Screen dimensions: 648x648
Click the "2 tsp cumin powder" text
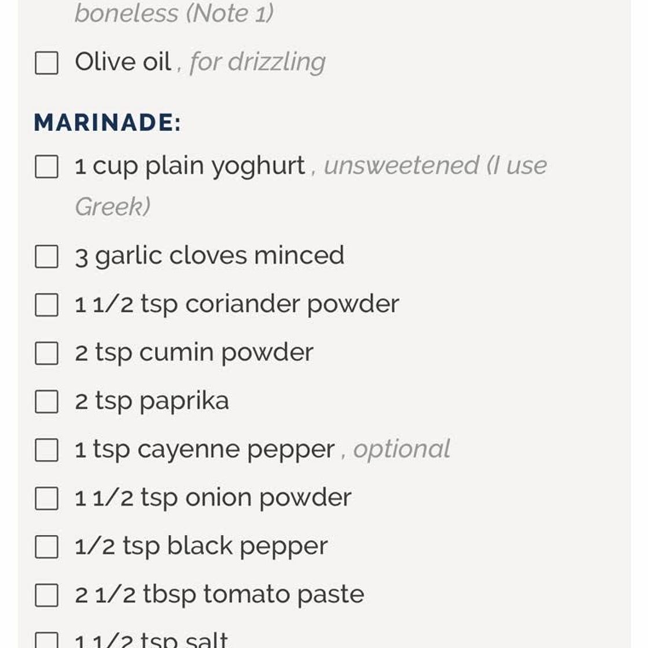point(194,352)
